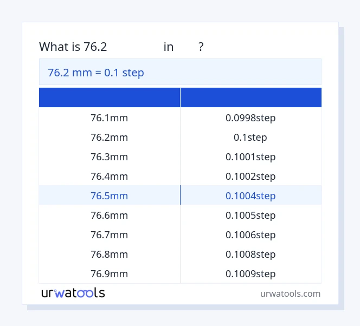This screenshot has width=360, height=326.
Task: Select the highlighted 76.5mm row cell
Action: coord(110,195)
